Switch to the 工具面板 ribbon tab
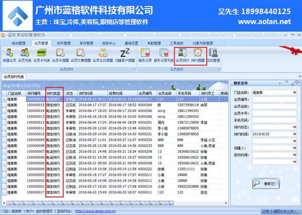This screenshot has height=215, width=302. coord(176,43)
